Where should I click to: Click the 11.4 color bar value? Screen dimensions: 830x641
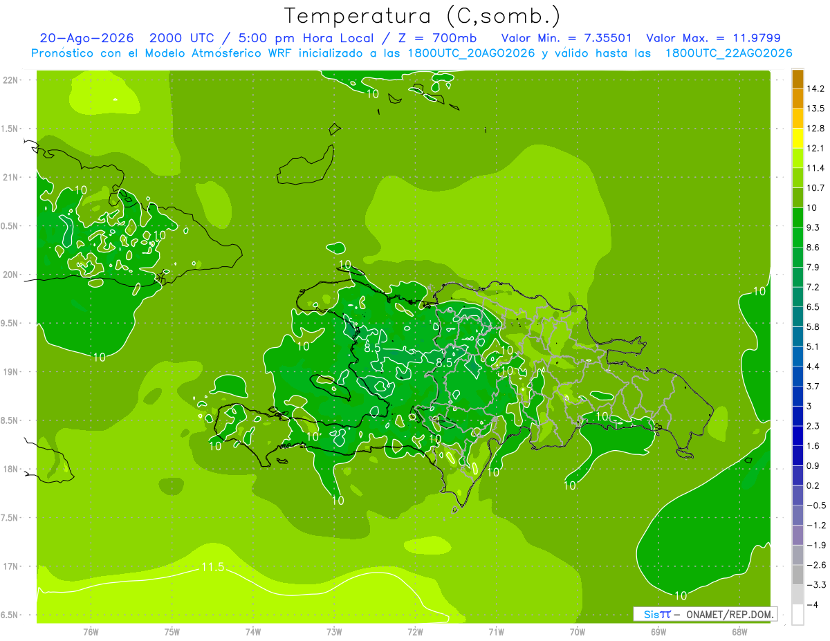[x=815, y=168]
